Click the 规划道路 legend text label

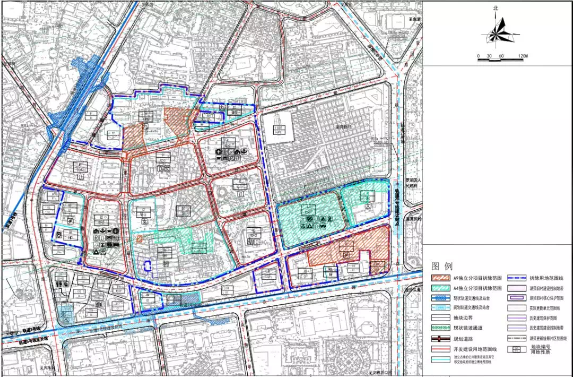click(x=464, y=339)
